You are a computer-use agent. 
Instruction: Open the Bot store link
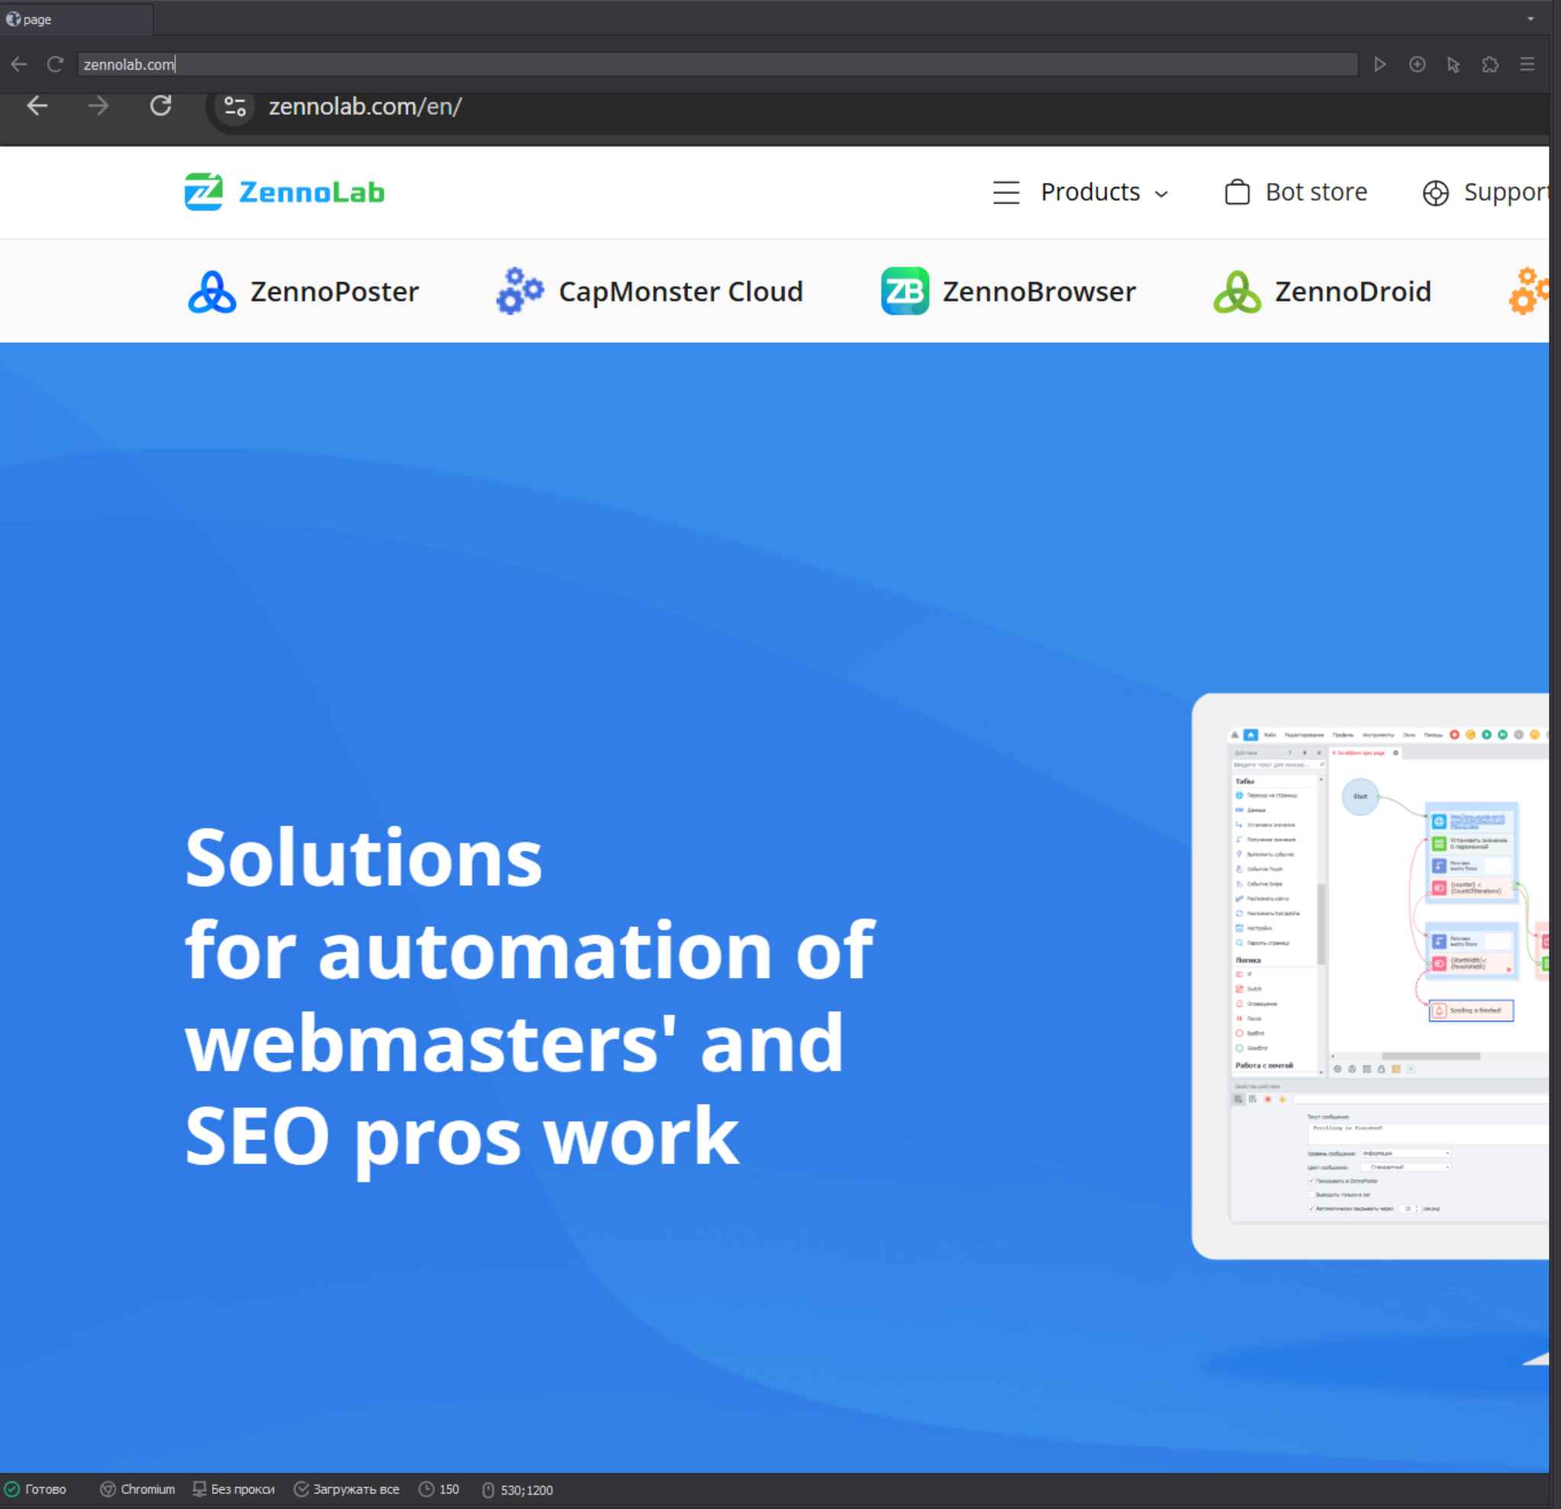click(x=1296, y=192)
